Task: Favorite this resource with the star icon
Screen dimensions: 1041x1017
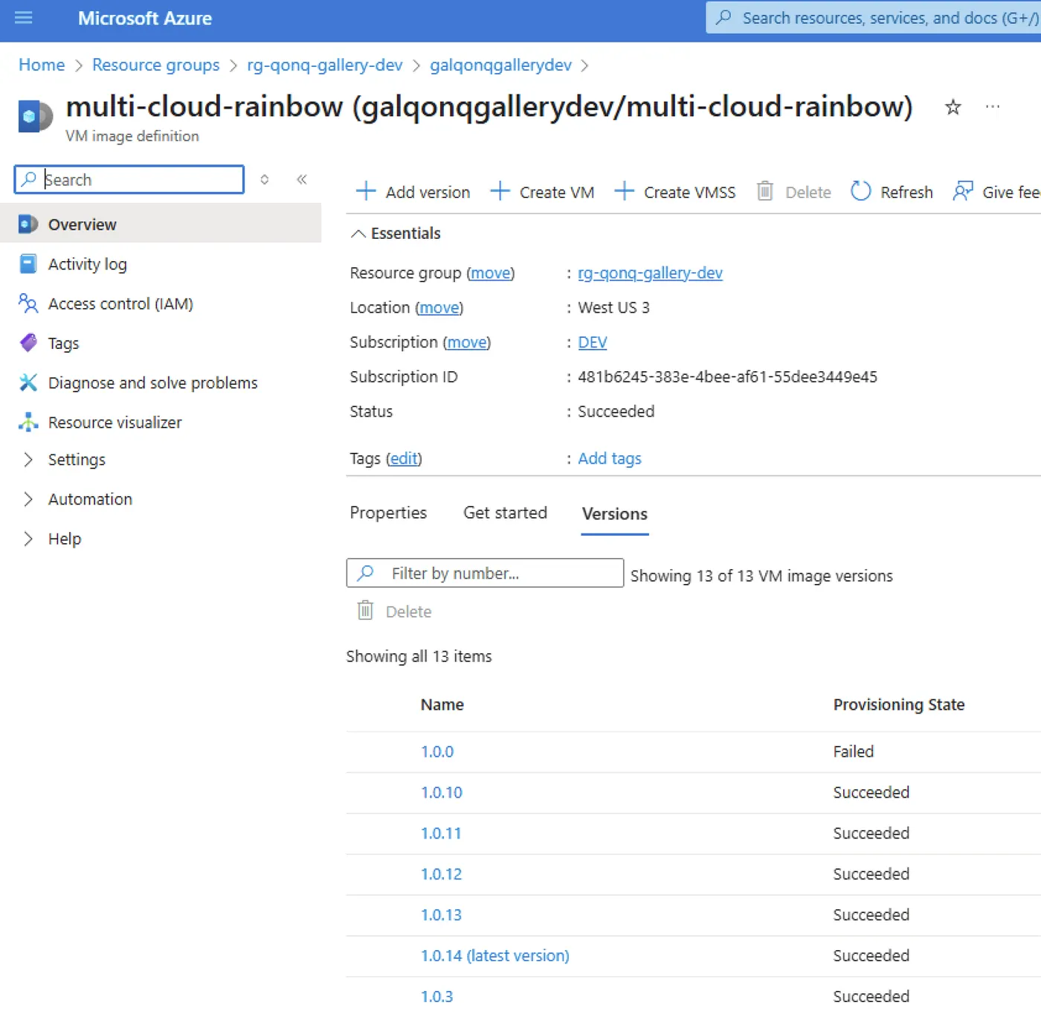Action: click(x=953, y=107)
